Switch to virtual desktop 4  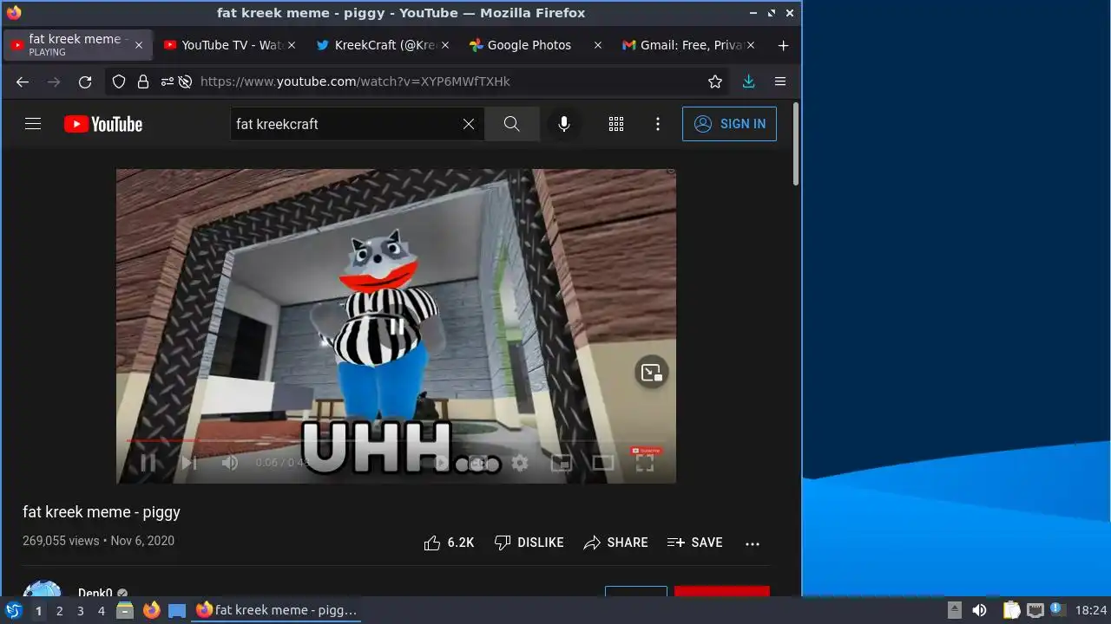(x=101, y=611)
